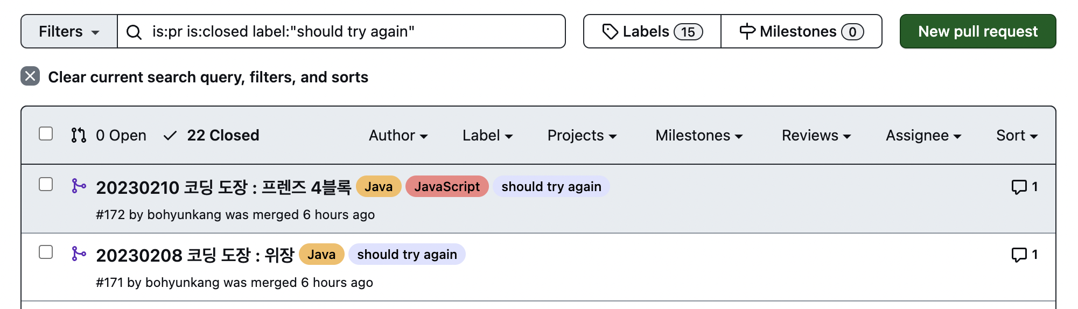Open PR titled 20230208 코딩 도장 : 위장

195,255
